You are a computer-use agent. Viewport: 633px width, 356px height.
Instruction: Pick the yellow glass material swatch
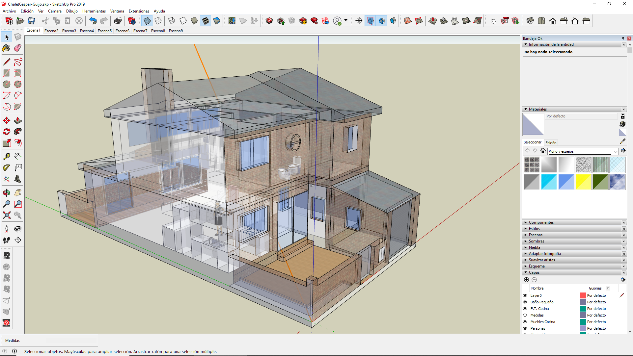(x=583, y=182)
